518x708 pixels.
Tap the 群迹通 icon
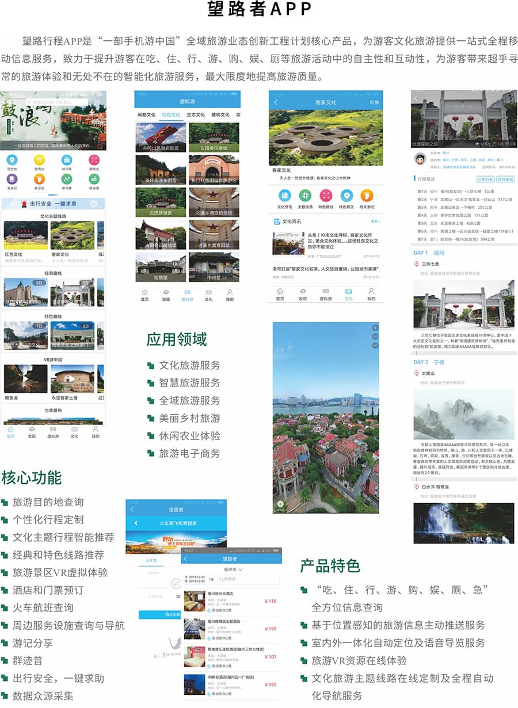[94, 178]
